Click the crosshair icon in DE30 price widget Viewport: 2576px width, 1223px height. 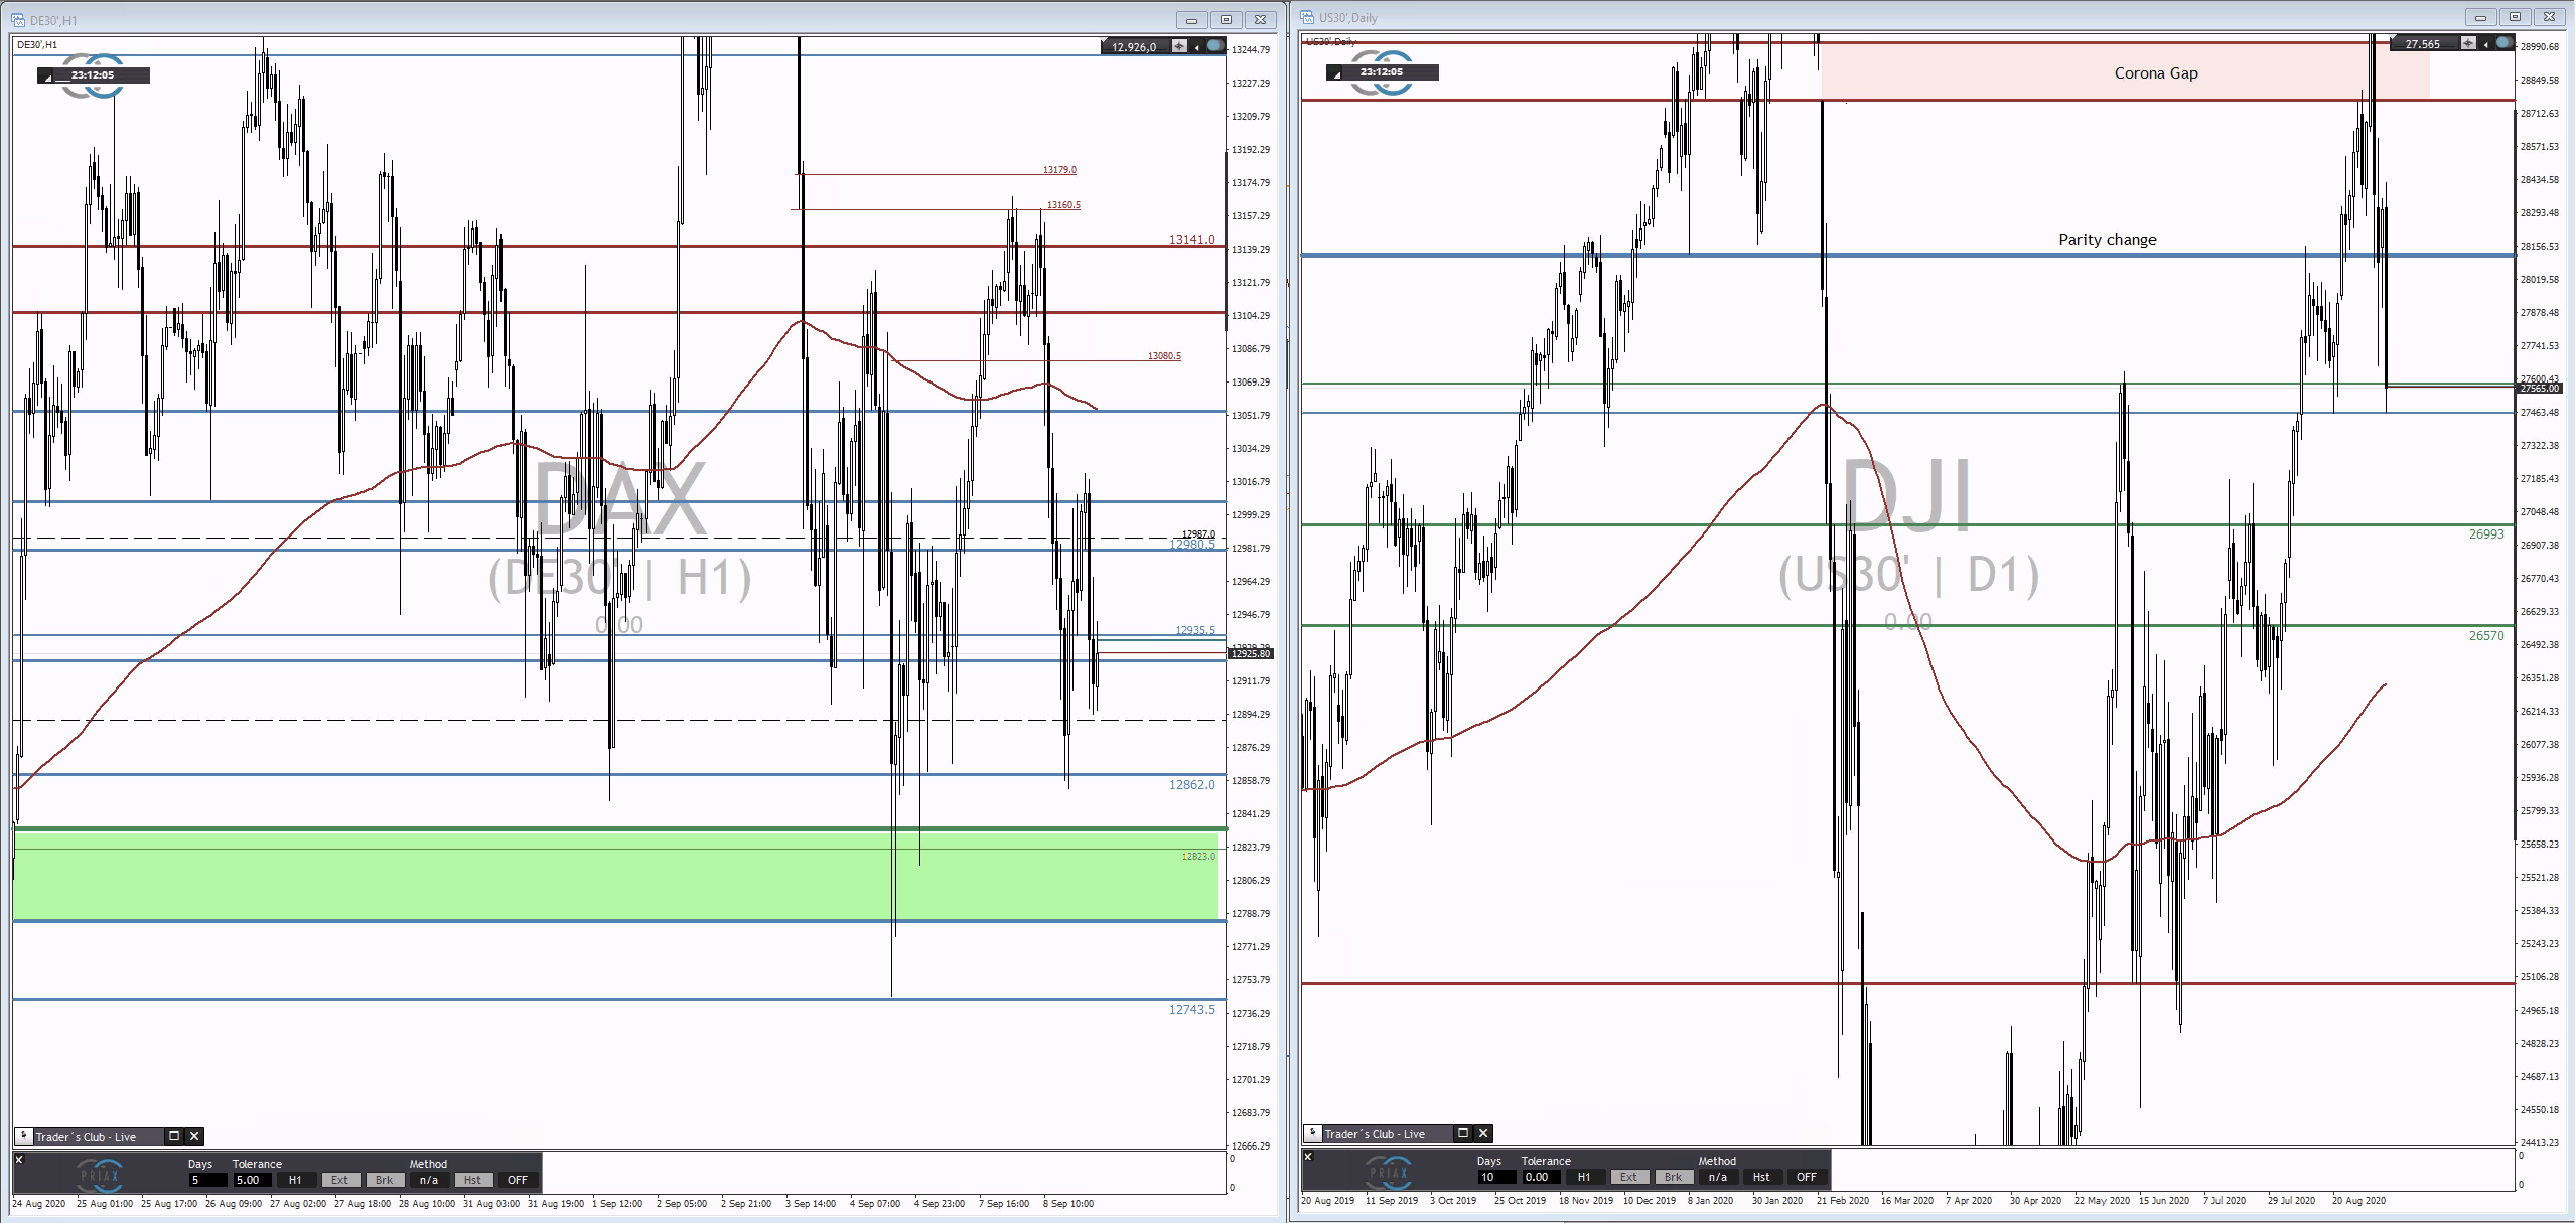[x=1180, y=47]
